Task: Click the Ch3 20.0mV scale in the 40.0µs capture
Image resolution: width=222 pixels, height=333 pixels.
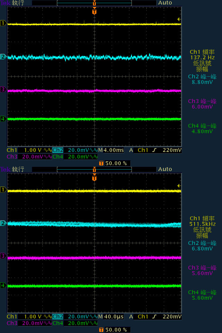Action: (33, 323)
